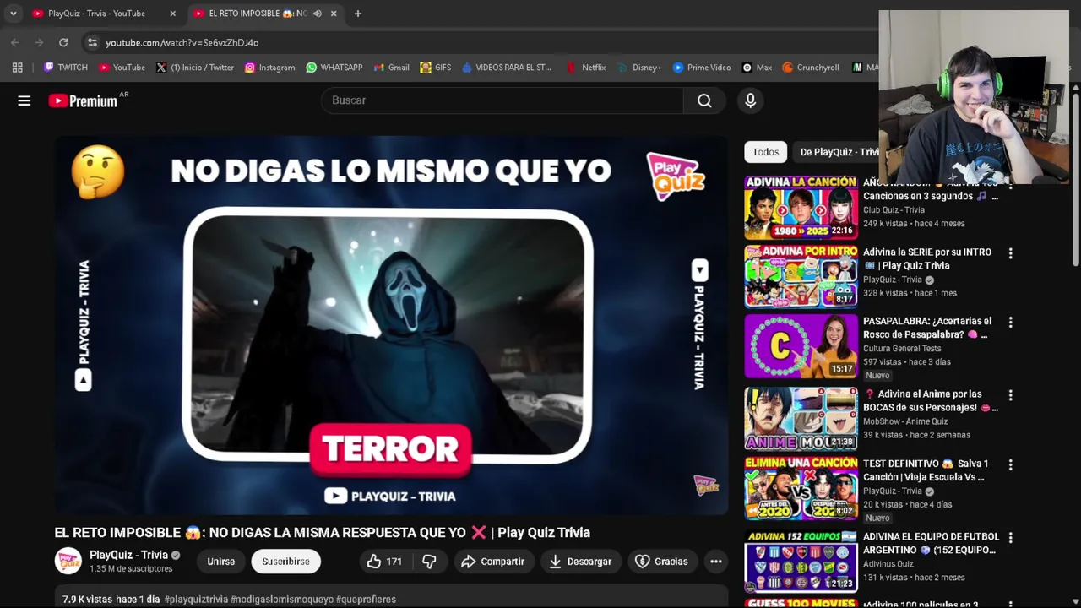Image resolution: width=1081 pixels, height=608 pixels.
Task: Go back with browser back arrow
Action: coord(15,42)
